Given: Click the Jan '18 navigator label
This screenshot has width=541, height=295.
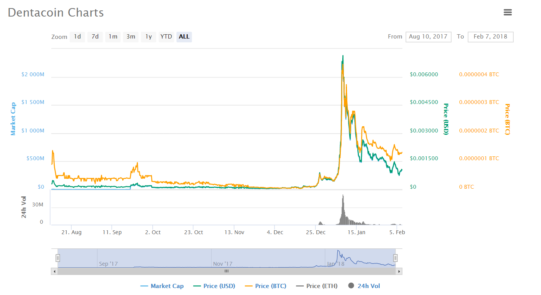Looking at the screenshot, I should 336,264.
